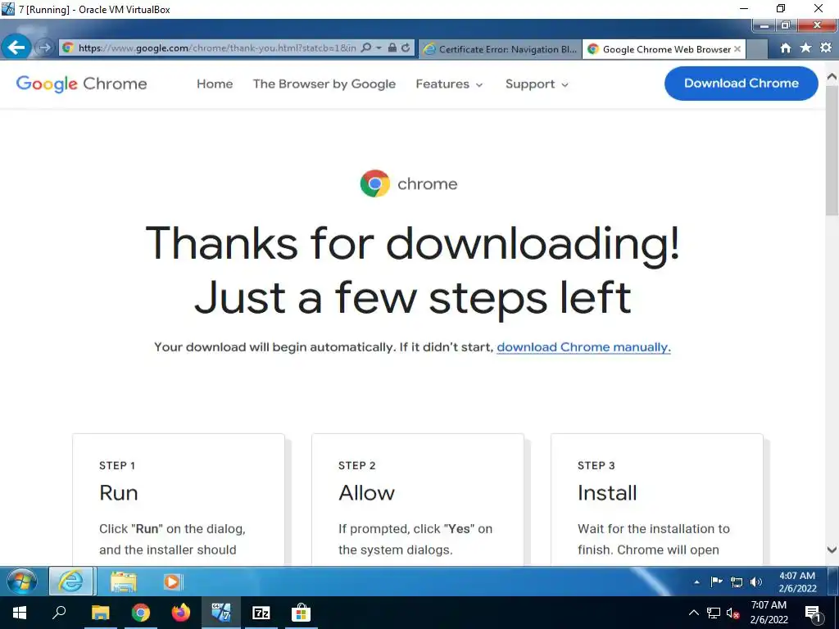The width and height of the screenshot is (839, 629).
Task: Click the Google Chrome logo in header
Action: point(81,84)
